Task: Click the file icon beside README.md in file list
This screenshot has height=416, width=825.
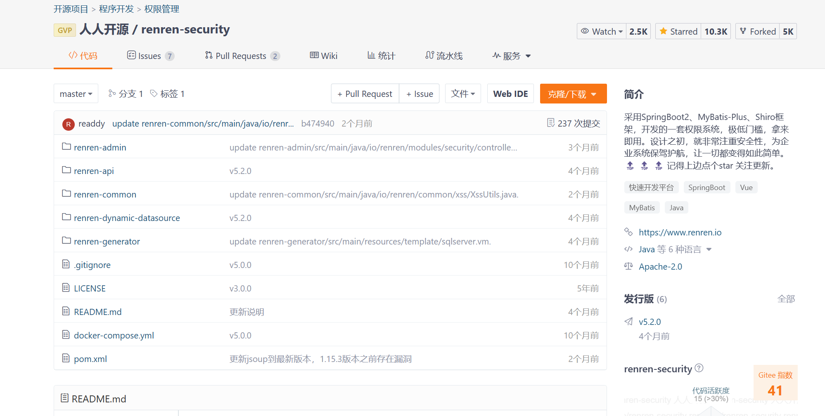Action: 66,311
